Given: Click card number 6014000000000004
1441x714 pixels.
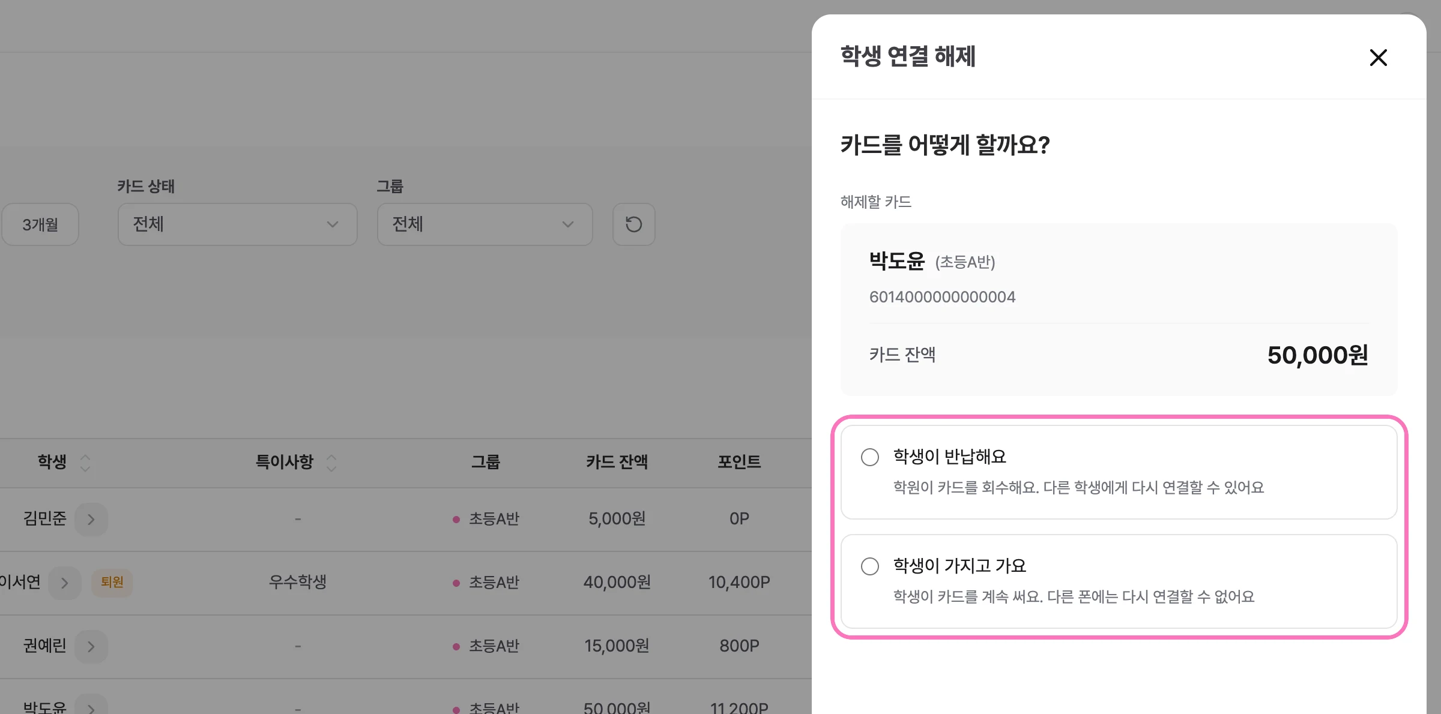Looking at the screenshot, I should click(x=942, y=297).
